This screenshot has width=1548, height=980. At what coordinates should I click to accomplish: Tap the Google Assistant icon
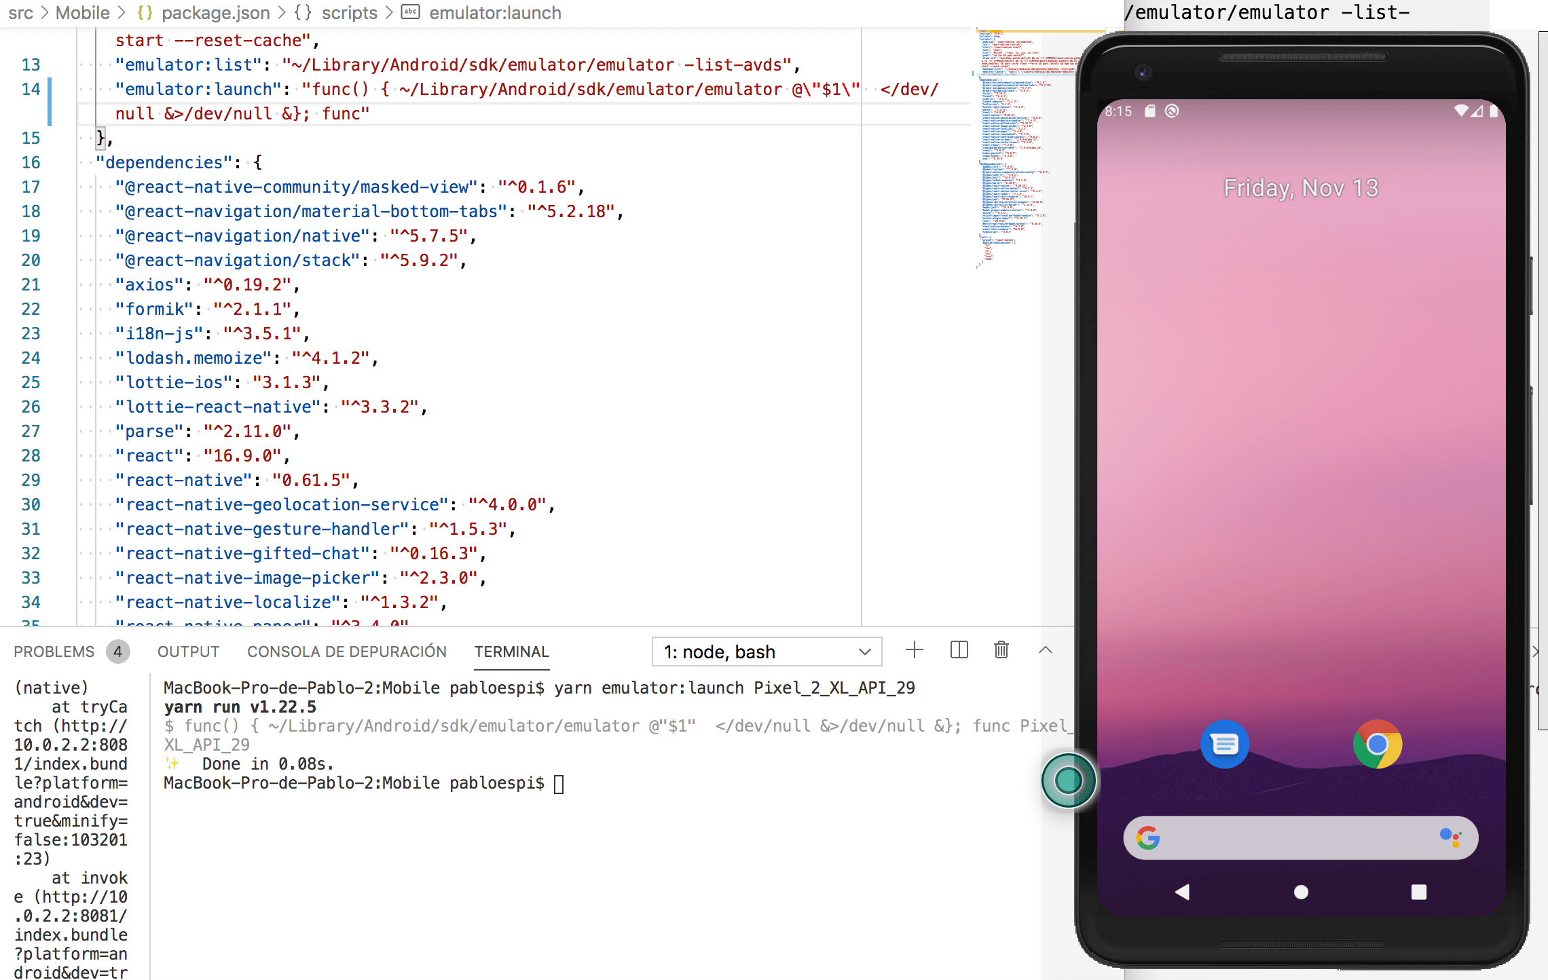[1450, 837]
